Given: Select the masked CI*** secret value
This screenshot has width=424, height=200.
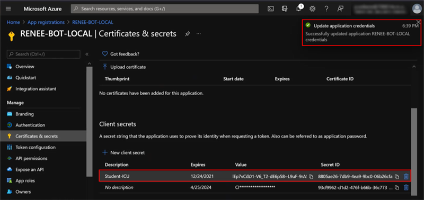Looking at the screenshot, I should click(255, 187).
